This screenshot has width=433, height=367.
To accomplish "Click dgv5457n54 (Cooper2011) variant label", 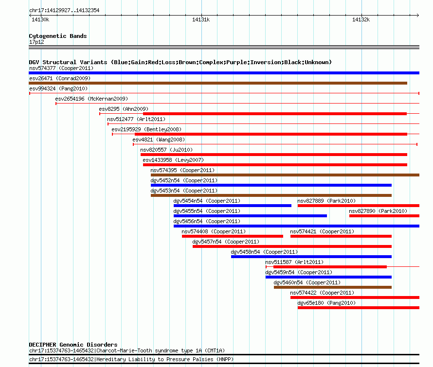I will [x=226, y=242].
